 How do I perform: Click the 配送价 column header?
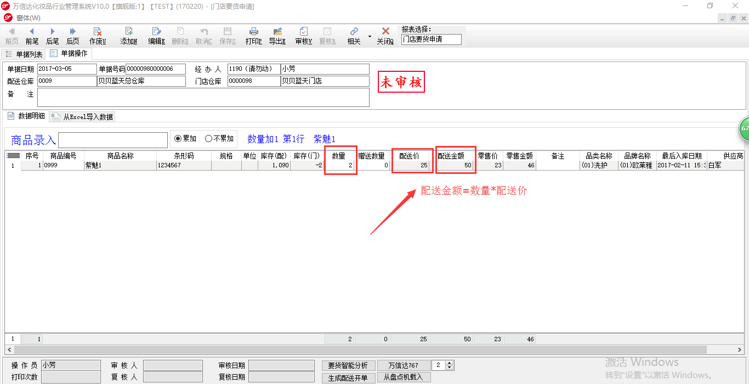click(409, 156)
